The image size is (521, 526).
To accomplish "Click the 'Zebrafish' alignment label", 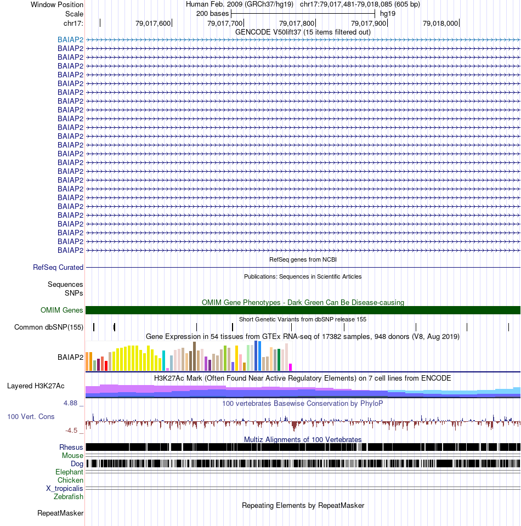I will click(69, 497).
